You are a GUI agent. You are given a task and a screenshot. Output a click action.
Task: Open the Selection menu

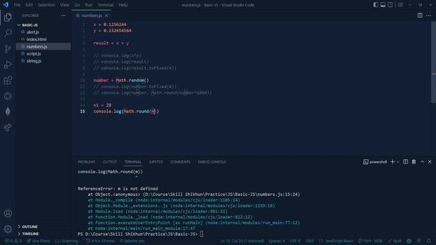(46, 5)
